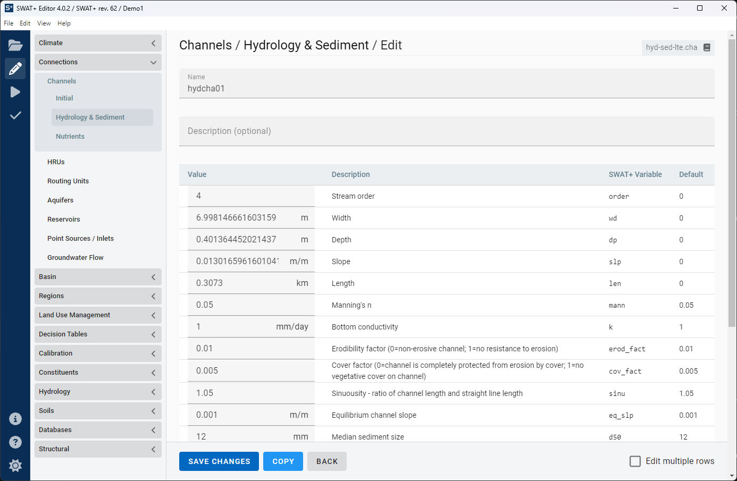Click the Manning's n value field

tap(251, 305)
